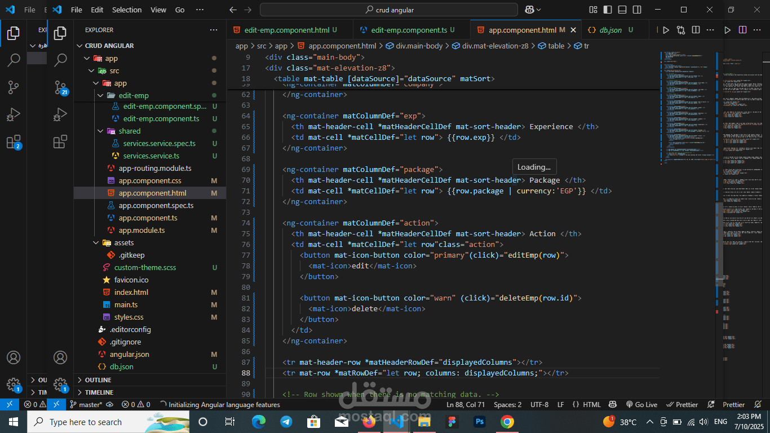Collapse the src folder in Explorer
Viewport: 770px width, 433px height.
pyautogui.click(x=91, y=70)
